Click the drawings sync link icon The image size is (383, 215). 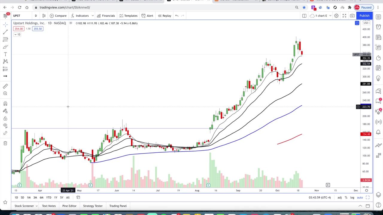5,133
